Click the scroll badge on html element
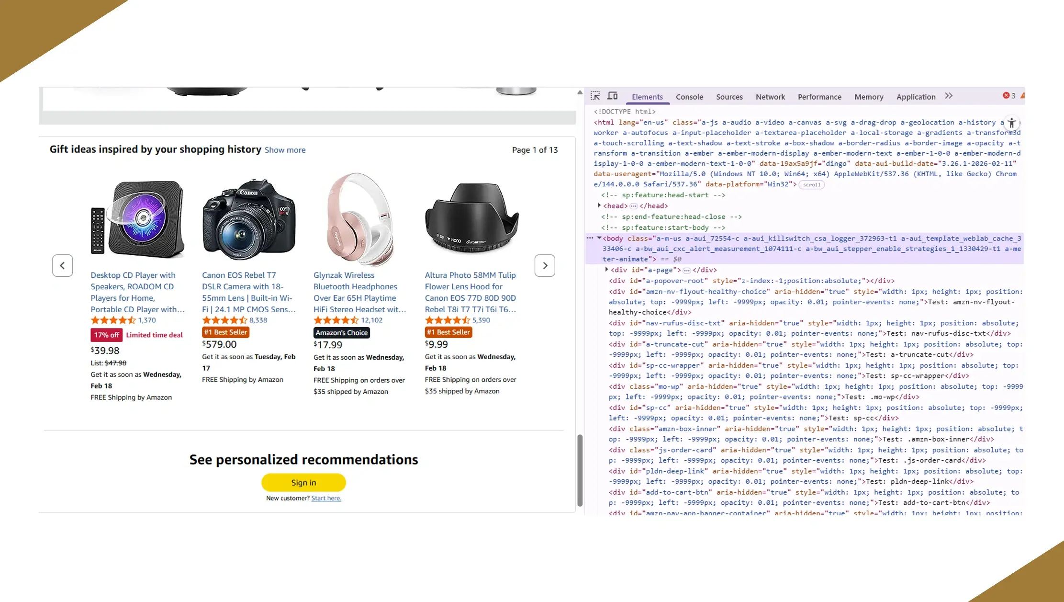 pos(811,185)
